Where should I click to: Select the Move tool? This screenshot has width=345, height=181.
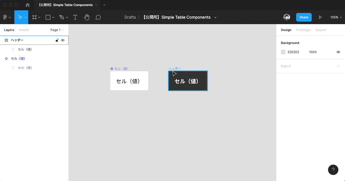coord(20,17)
